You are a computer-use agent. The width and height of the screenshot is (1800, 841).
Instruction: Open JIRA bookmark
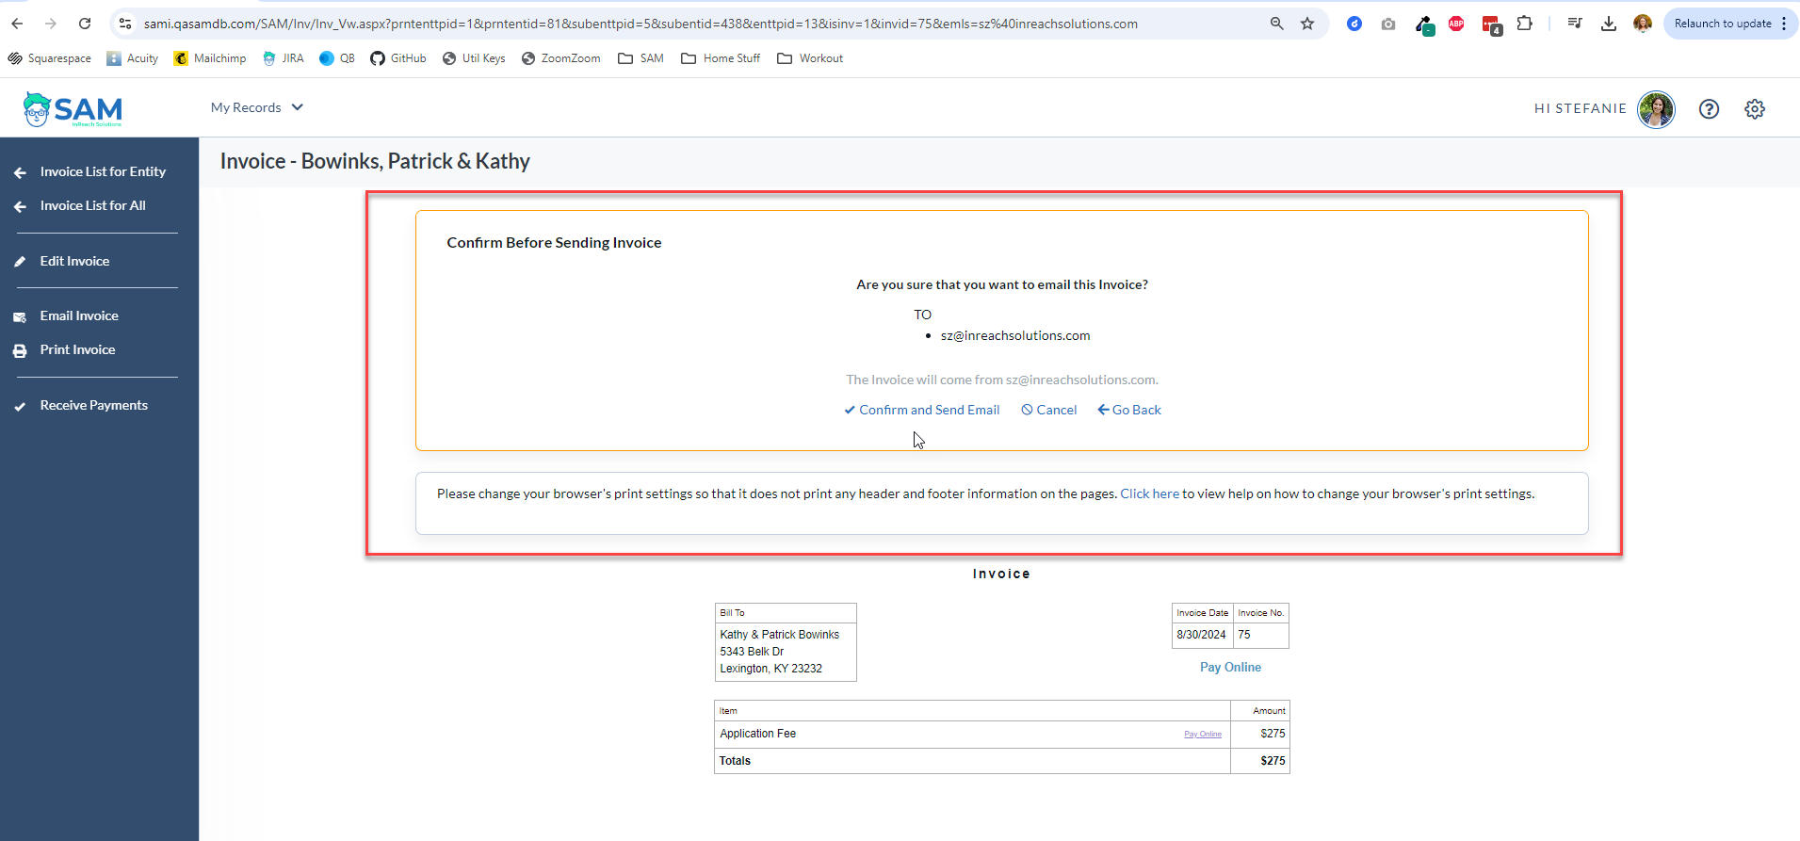coord(283,58)
